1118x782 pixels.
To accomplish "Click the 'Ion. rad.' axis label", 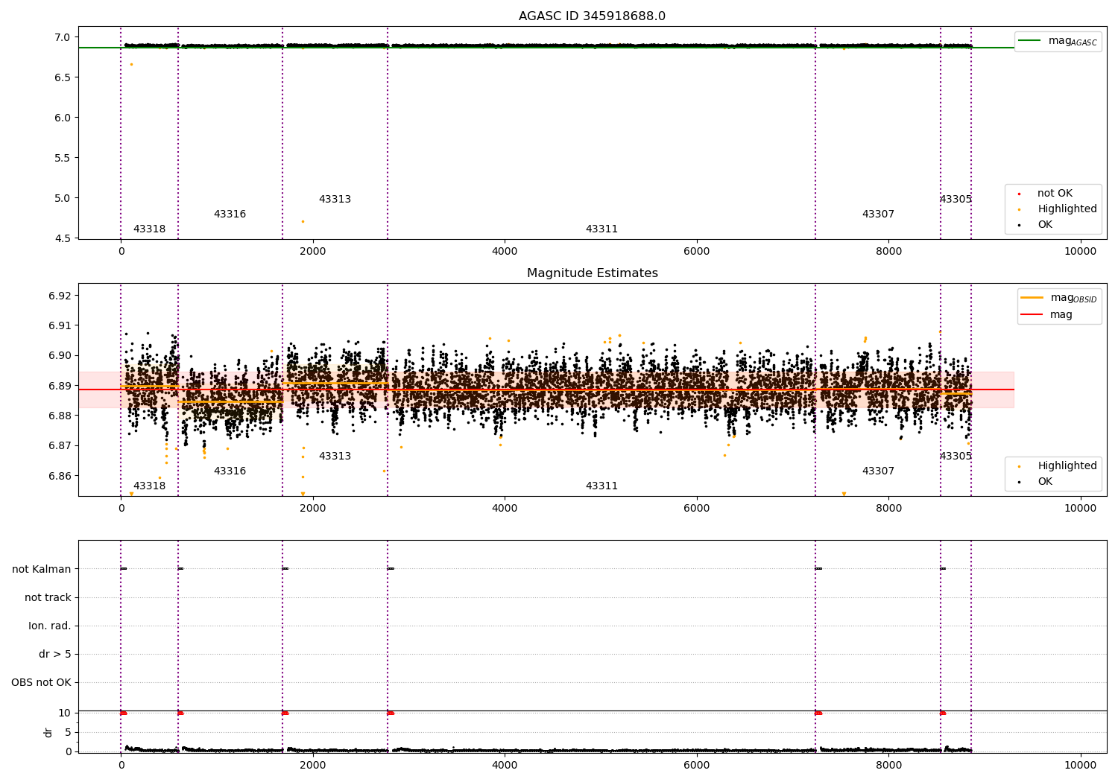I will 50,626.
